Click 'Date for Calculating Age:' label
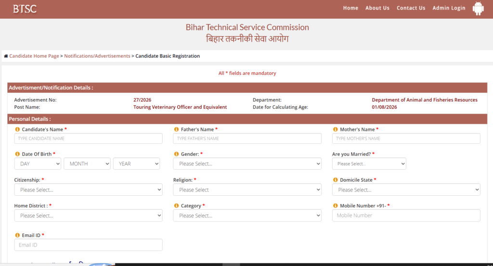 pos(281,107)
